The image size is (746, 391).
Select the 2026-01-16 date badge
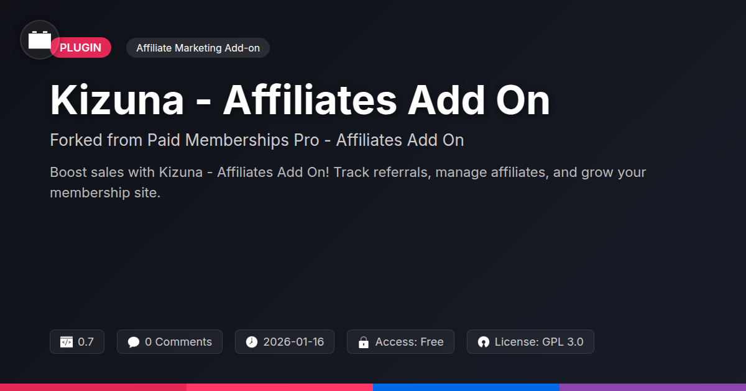pyautogui.click(x=285, y=342)
